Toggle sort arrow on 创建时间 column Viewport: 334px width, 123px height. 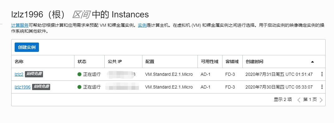pos(313,62)
